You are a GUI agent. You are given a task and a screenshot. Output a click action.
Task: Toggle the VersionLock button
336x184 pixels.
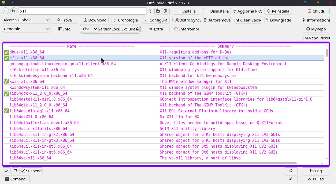click(x=109, y=29)
